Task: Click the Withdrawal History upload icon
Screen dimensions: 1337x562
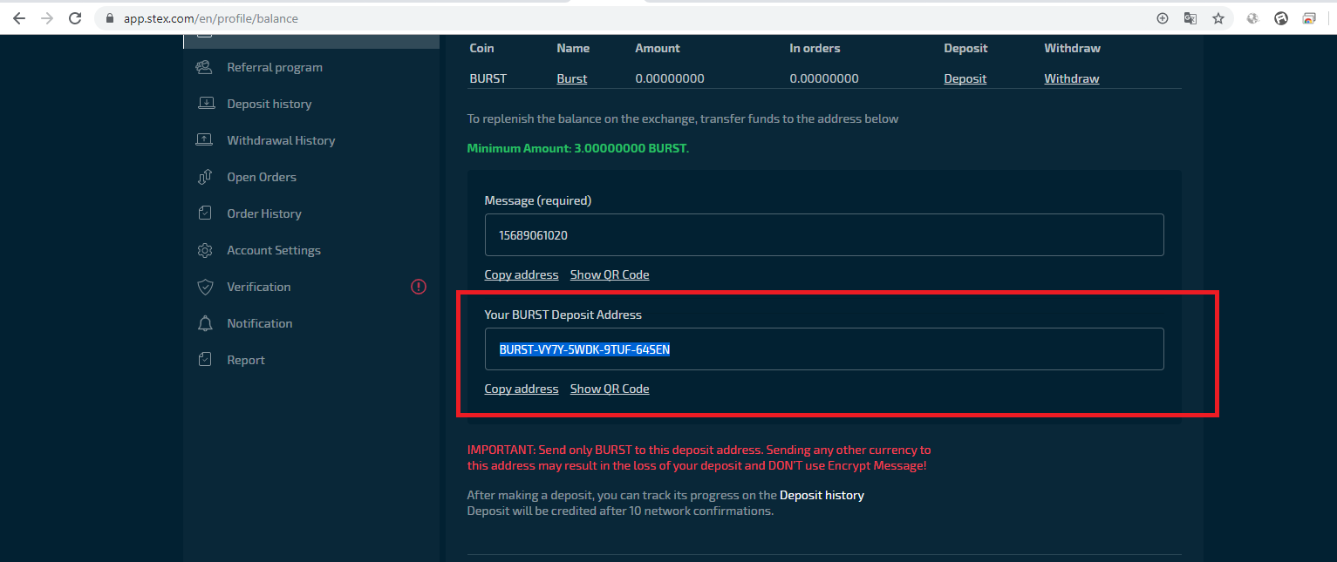Action: (x=205, y=140)
